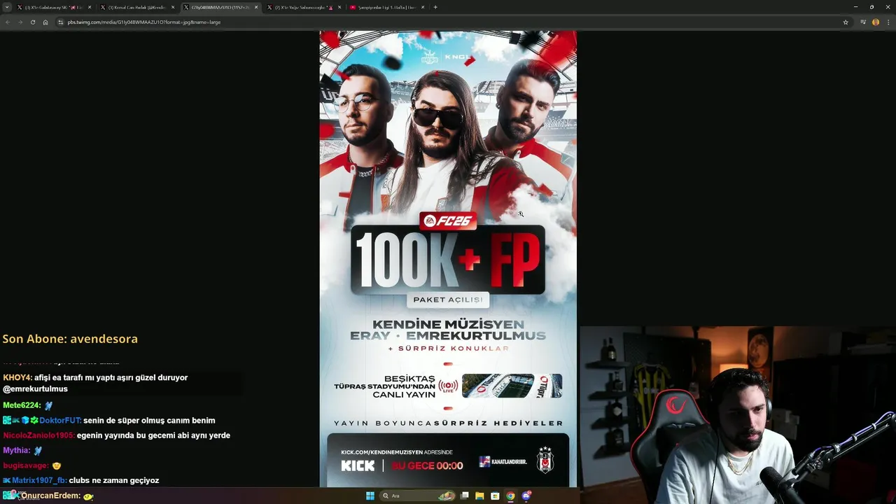Click the taskbar Ara search box
896x504 pixels.
[418, 496]
